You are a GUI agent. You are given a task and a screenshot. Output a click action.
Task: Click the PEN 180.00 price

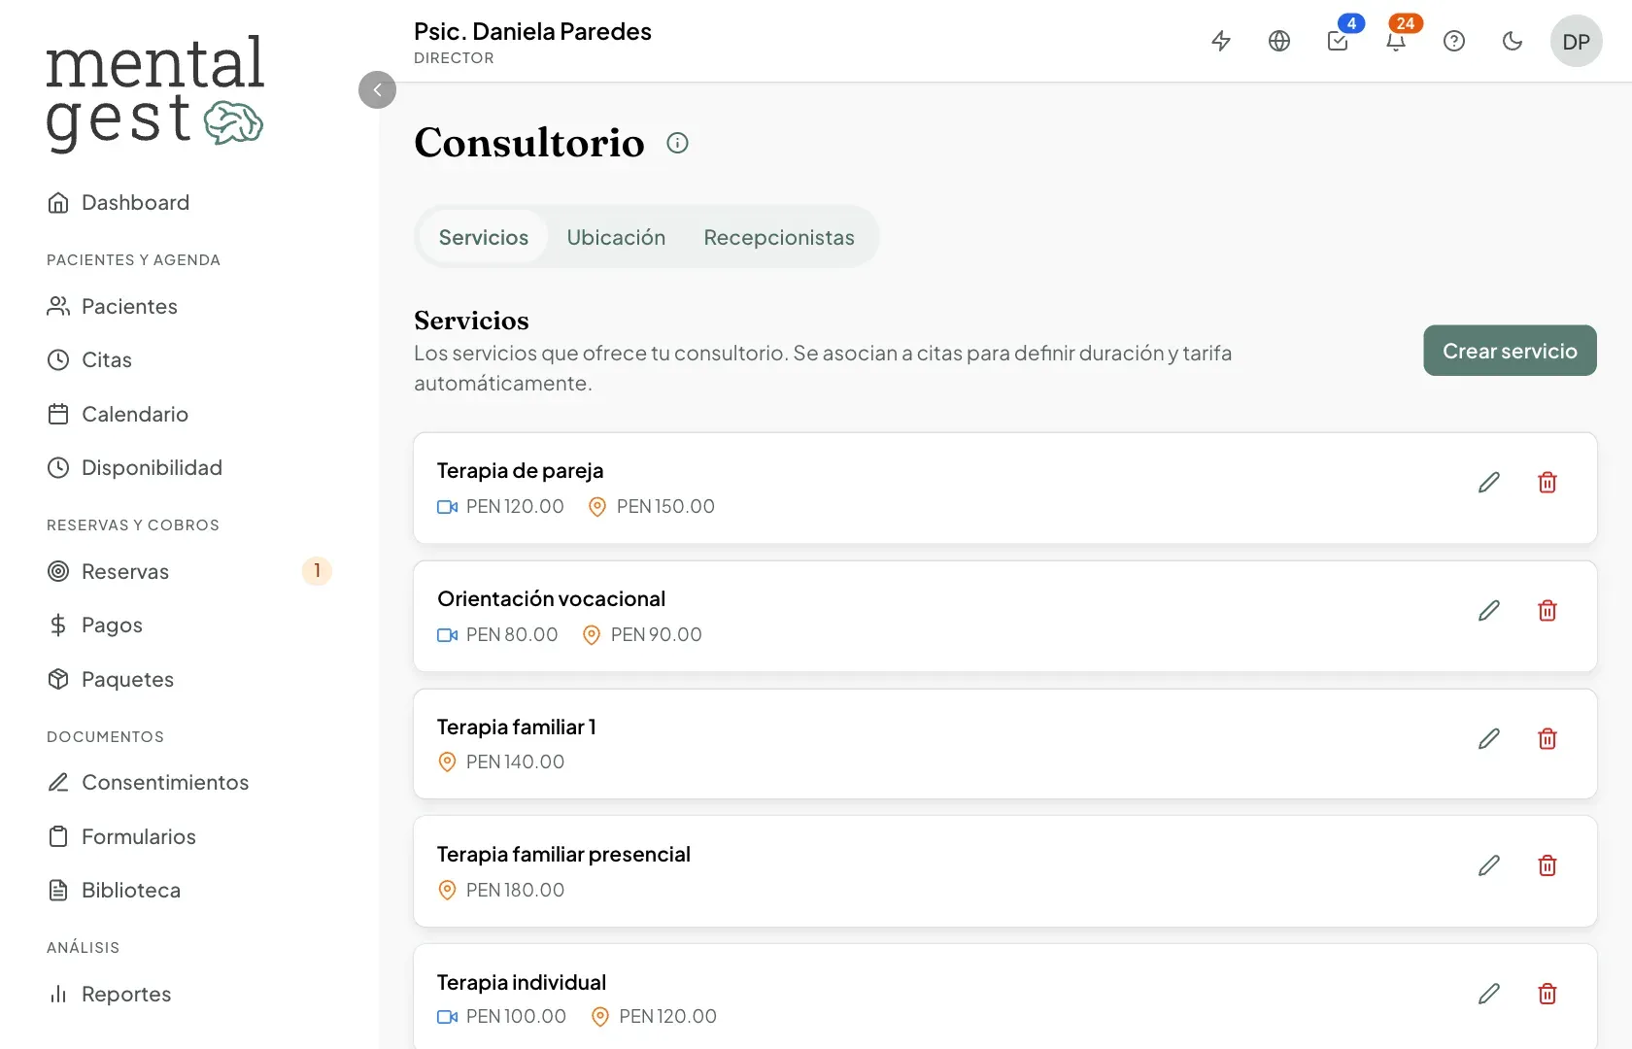point(515,890)
